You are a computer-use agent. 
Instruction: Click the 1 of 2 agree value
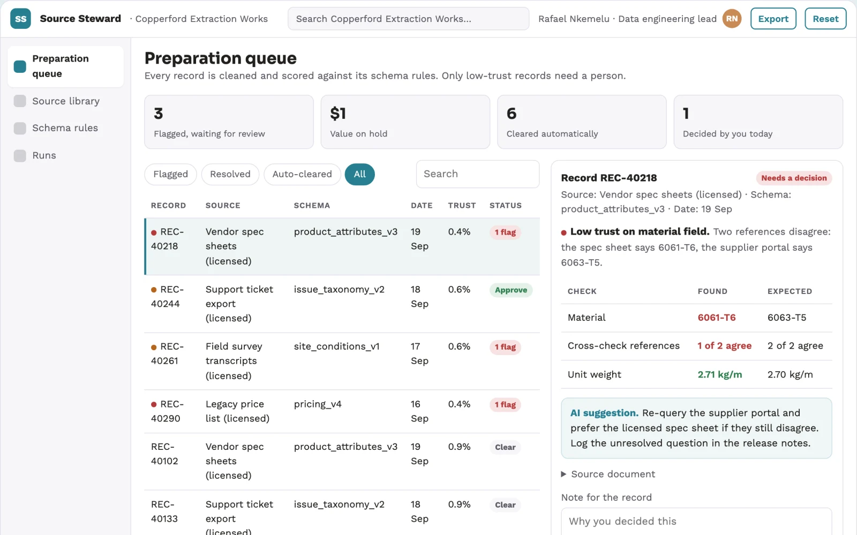click(724, 346)
